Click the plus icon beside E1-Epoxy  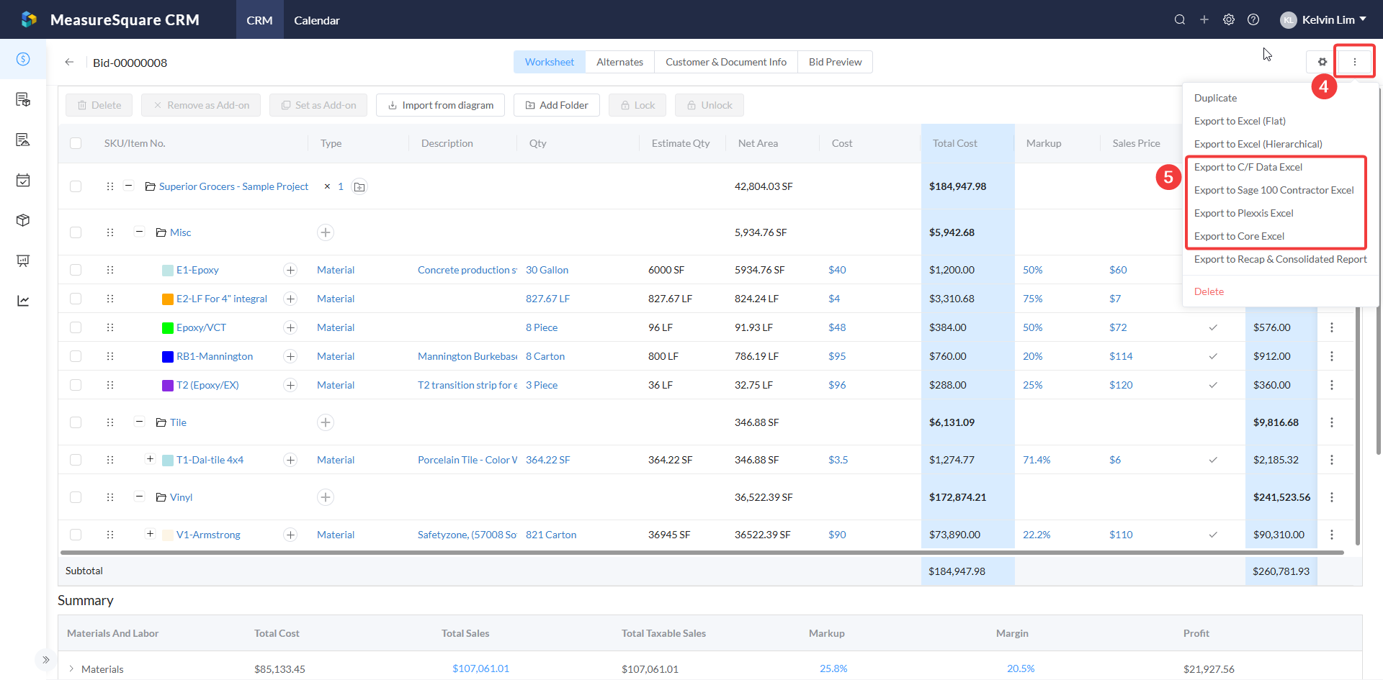(x=290, y=270)
